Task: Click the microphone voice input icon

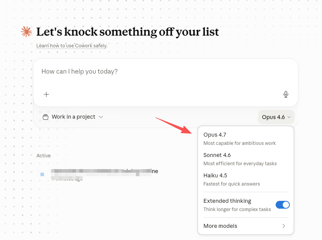Action: [286, 94]
